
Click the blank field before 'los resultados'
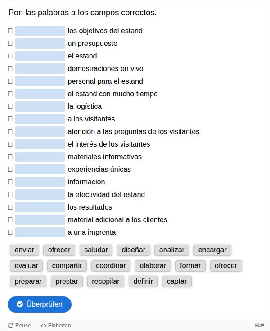[40, 207]
